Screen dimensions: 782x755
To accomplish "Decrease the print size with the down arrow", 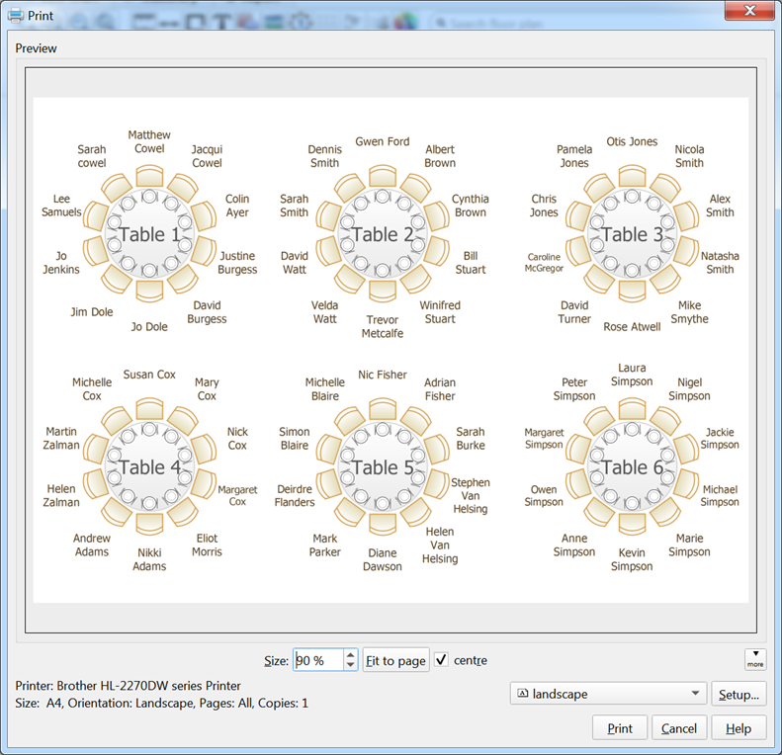I will click(x=350, y=665).
